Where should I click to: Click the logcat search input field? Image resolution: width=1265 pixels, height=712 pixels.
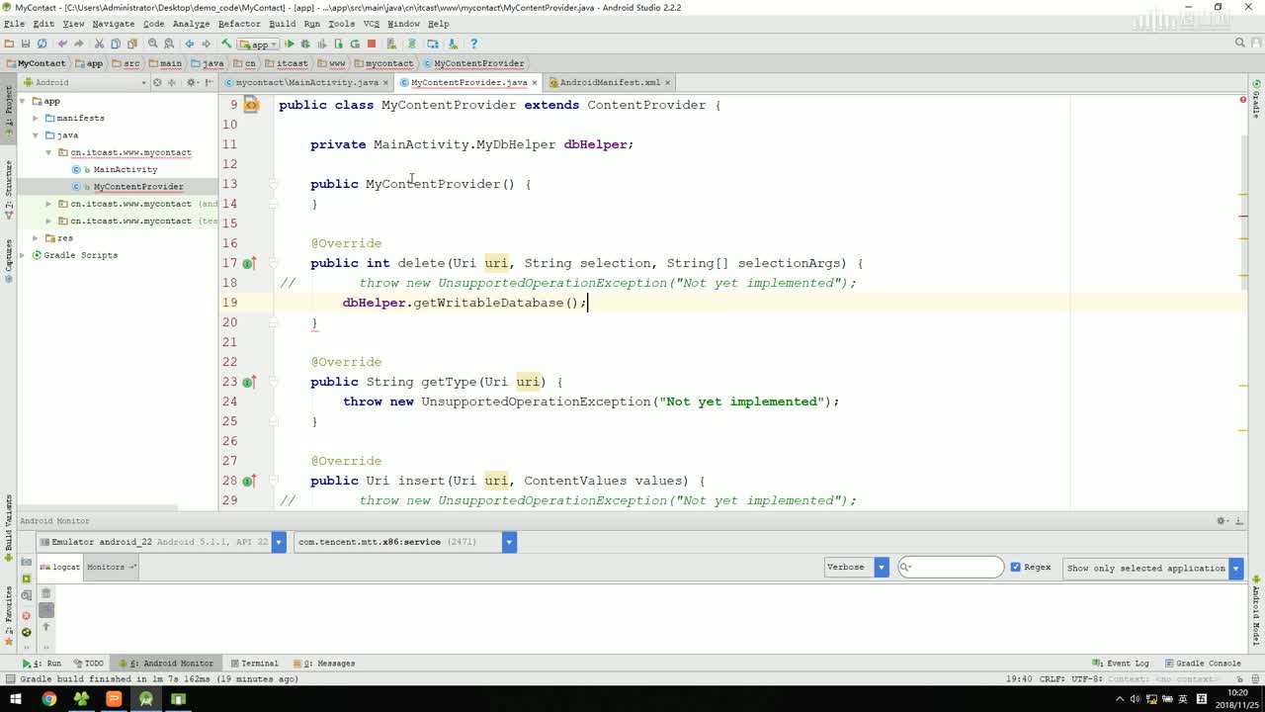tap(951, 567)
